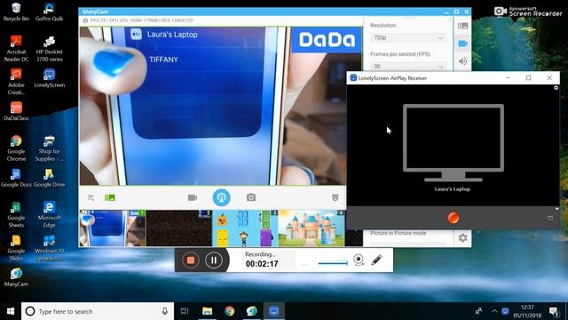Click LonelyScreen red record button
The width and height of the screenshot is (568, 320).
454,218
